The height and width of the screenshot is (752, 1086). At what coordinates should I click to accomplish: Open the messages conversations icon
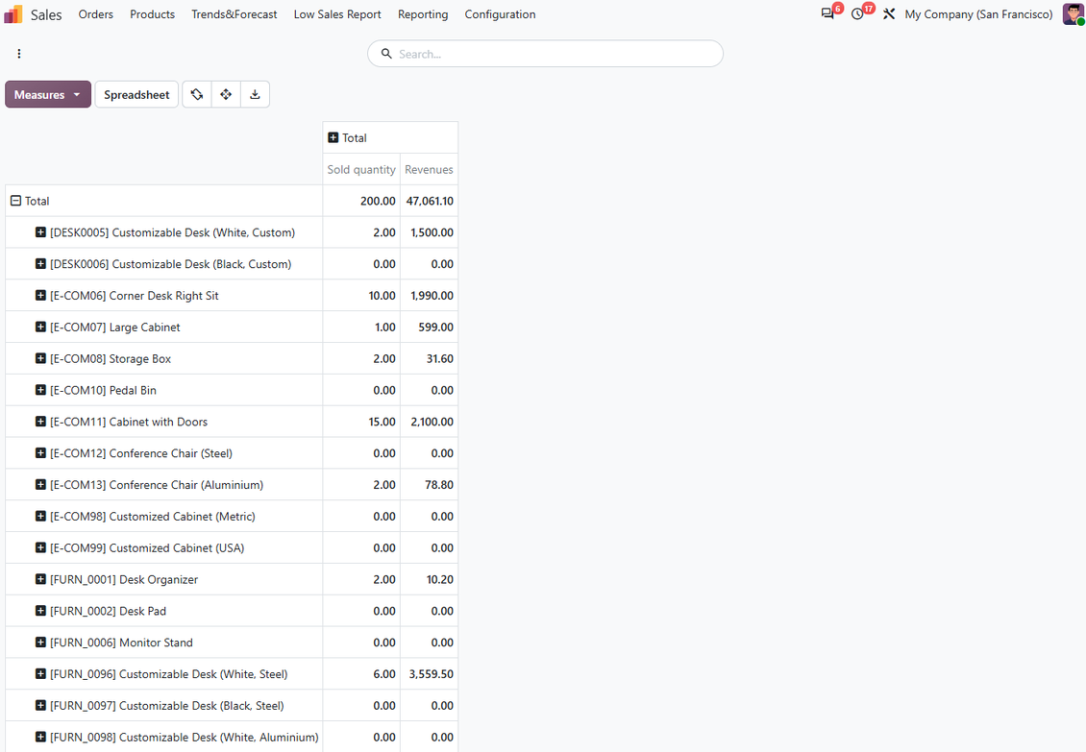coord(827,13)
